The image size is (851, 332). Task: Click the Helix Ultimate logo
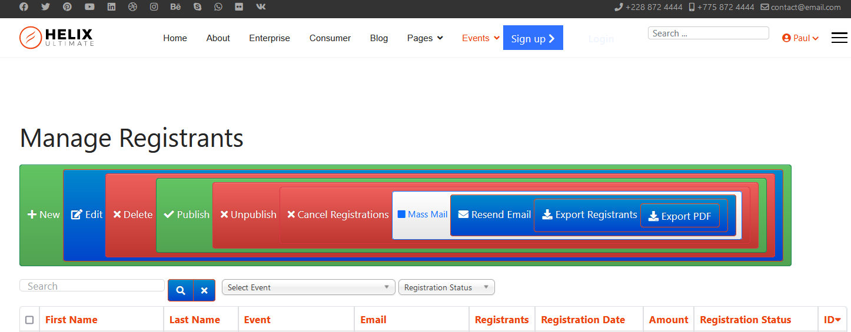tap(56, 38)
